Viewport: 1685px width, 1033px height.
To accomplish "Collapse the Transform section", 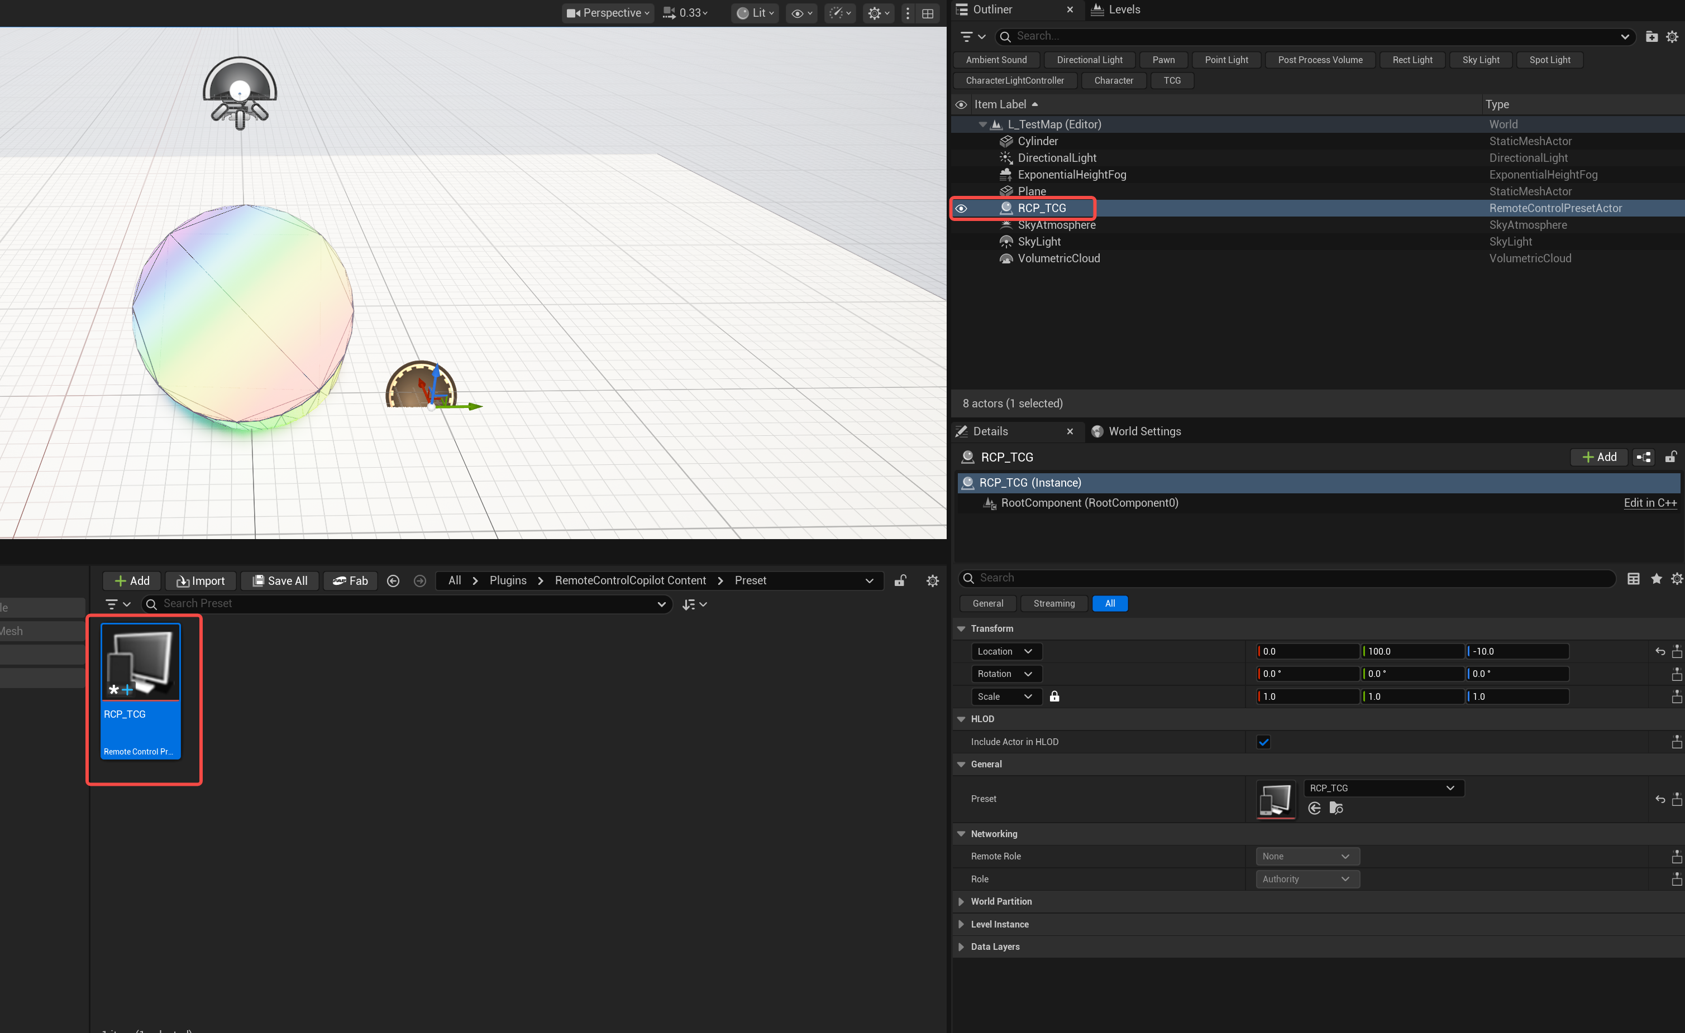I will 961,628.
